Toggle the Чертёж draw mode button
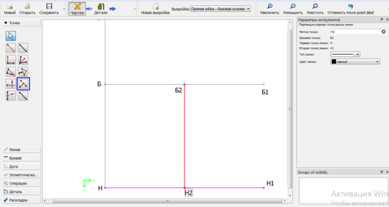The image size is (389, 207). tap(77, 9)
